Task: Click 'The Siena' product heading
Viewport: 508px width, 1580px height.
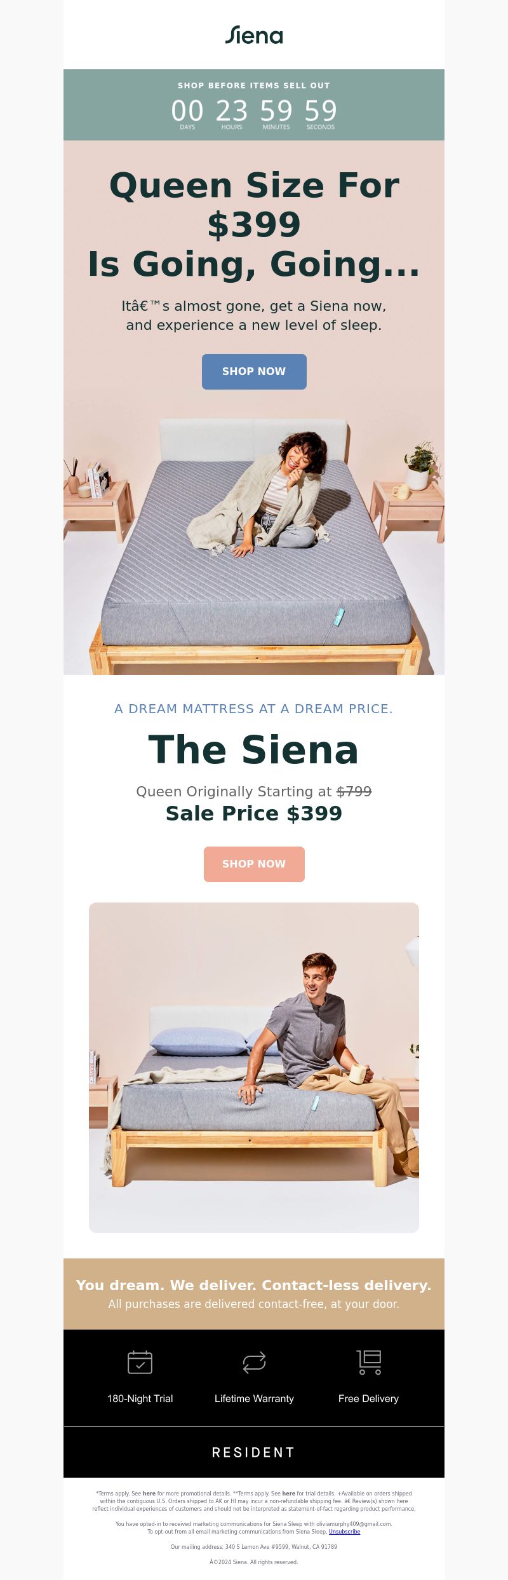Action: 254,750
